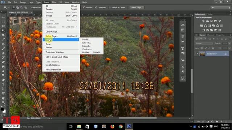Switch to the Channels tab

coord(211,35)
